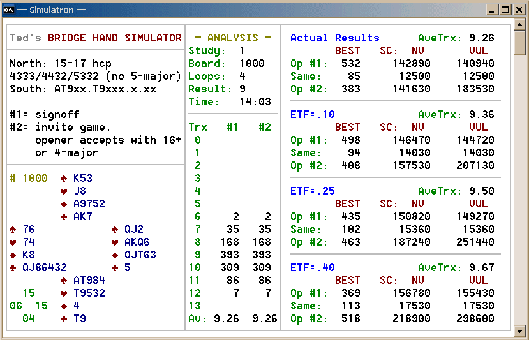529x340 pixels.
Task: Maximize the Simulatron console window
Action: (x=505, y=10)
